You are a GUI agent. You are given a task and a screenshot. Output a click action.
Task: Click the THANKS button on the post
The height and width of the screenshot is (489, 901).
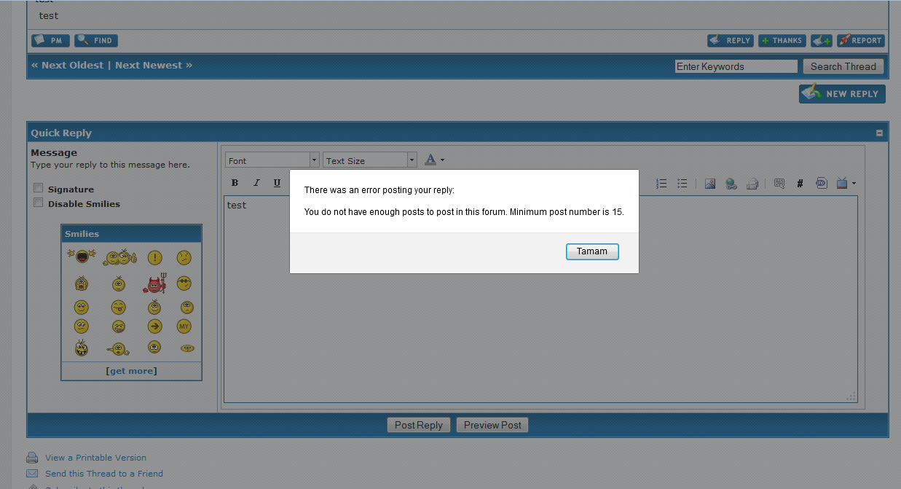tap(782, 41)
